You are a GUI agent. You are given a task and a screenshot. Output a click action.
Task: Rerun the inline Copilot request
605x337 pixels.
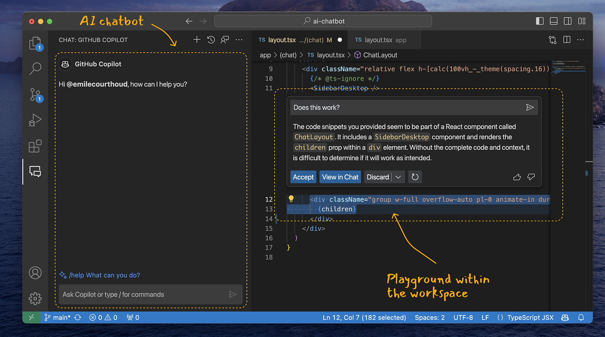pos(415,177)
